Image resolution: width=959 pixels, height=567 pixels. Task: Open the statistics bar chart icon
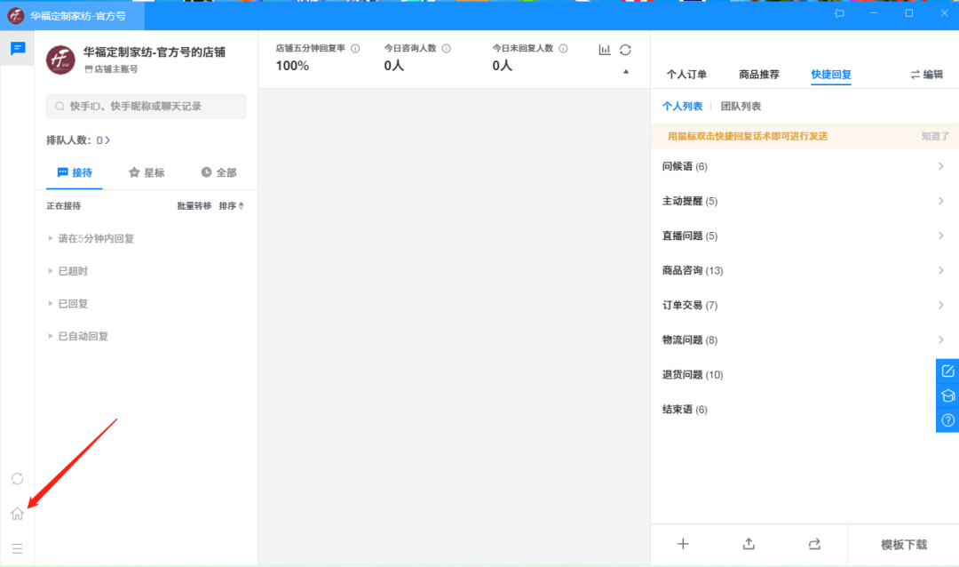coord(605,50)
